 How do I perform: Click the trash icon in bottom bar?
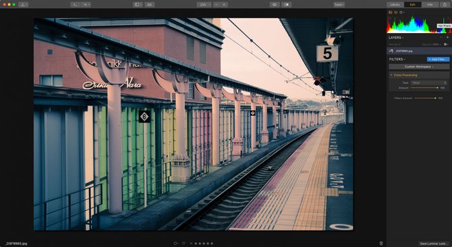coord(381,244)
